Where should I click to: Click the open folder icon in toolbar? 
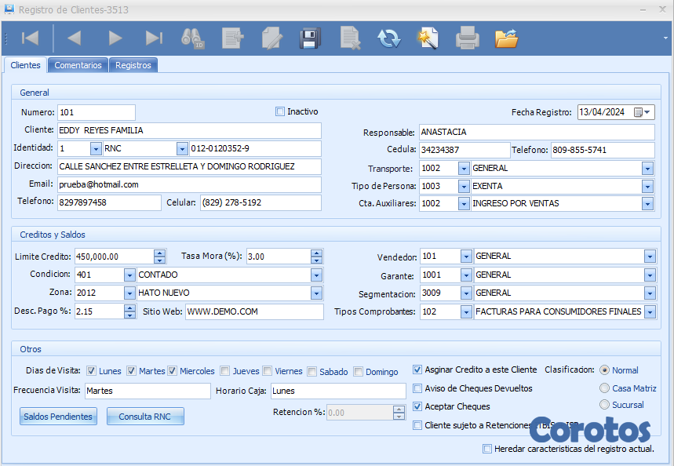[507, 38]
